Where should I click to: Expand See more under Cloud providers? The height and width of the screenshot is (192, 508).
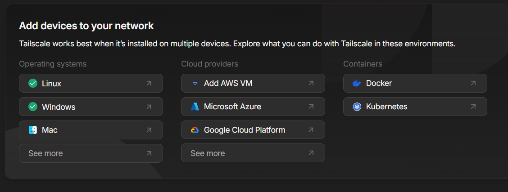(x=208, y=153)
